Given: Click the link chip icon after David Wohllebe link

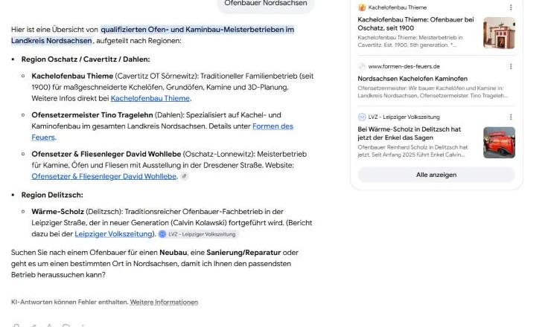Looking at the screenshot, I should coord(184,176).
